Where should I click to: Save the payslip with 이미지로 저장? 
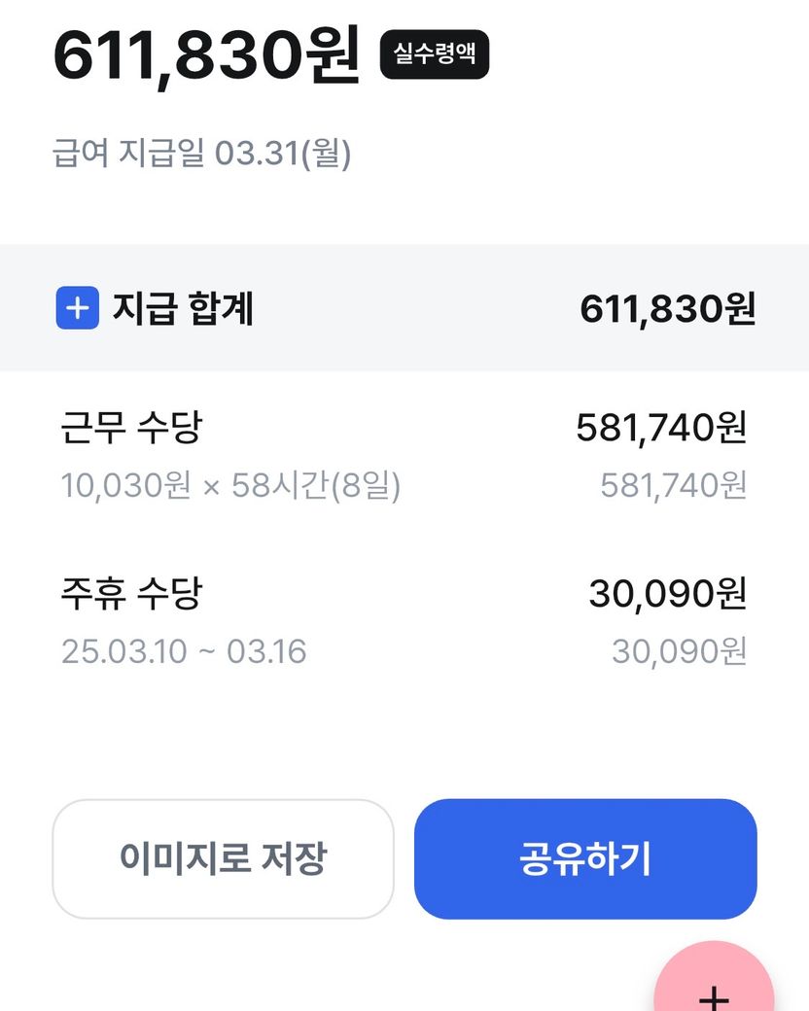coord(223,859)
